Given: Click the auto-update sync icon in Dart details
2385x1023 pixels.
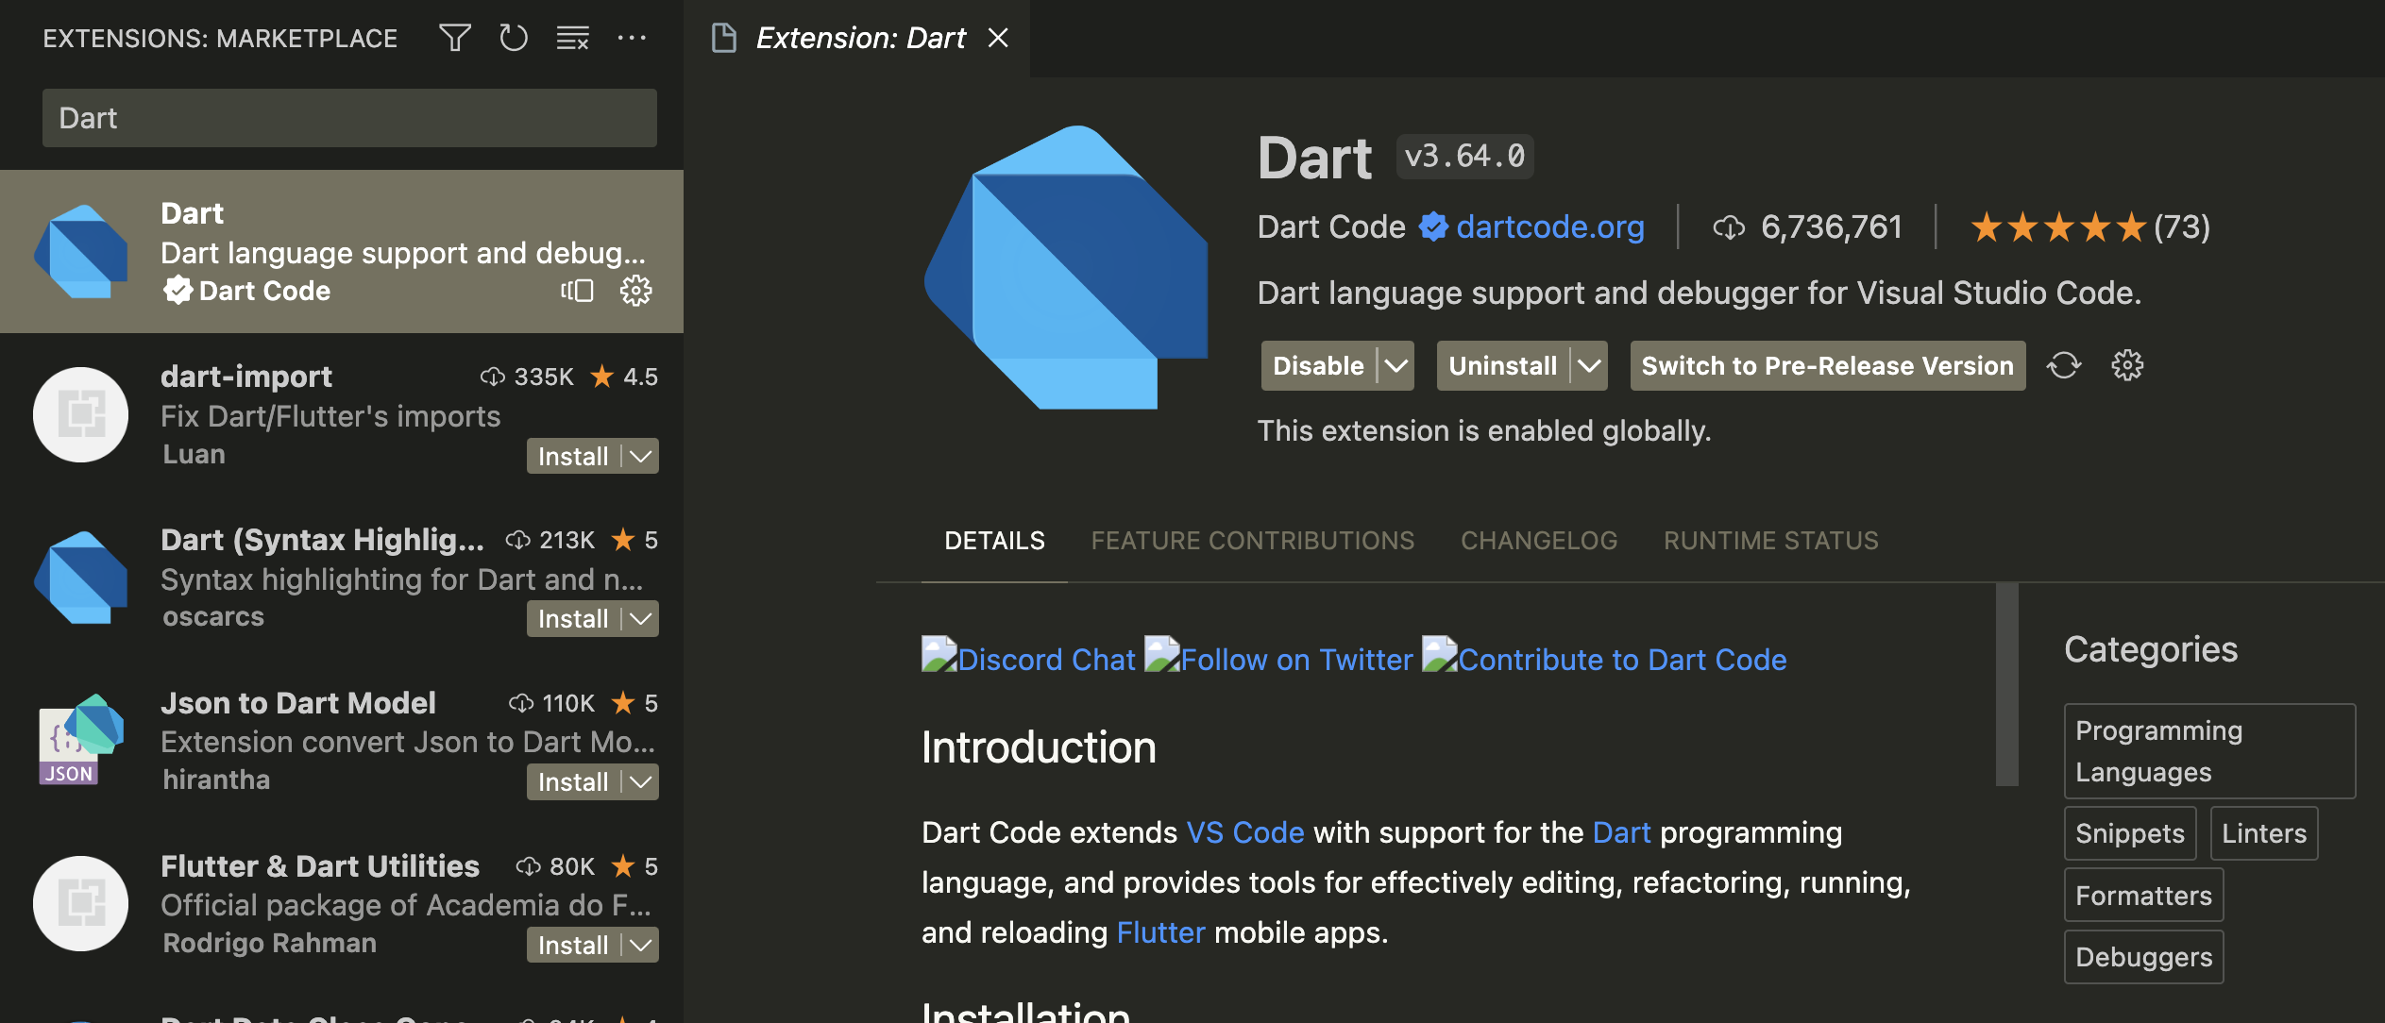Looking at the screenshot, I should point(2064,365).
